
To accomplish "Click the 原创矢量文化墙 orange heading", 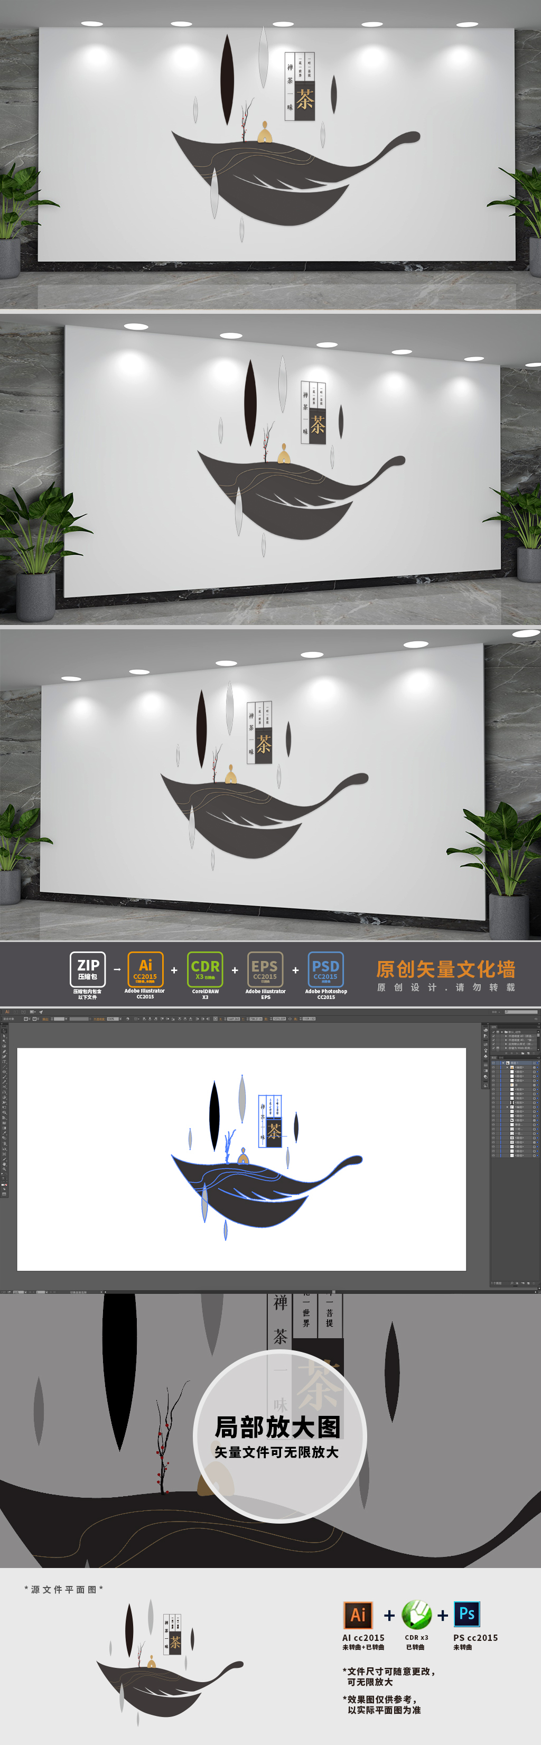I will click(x=445, y=969).
